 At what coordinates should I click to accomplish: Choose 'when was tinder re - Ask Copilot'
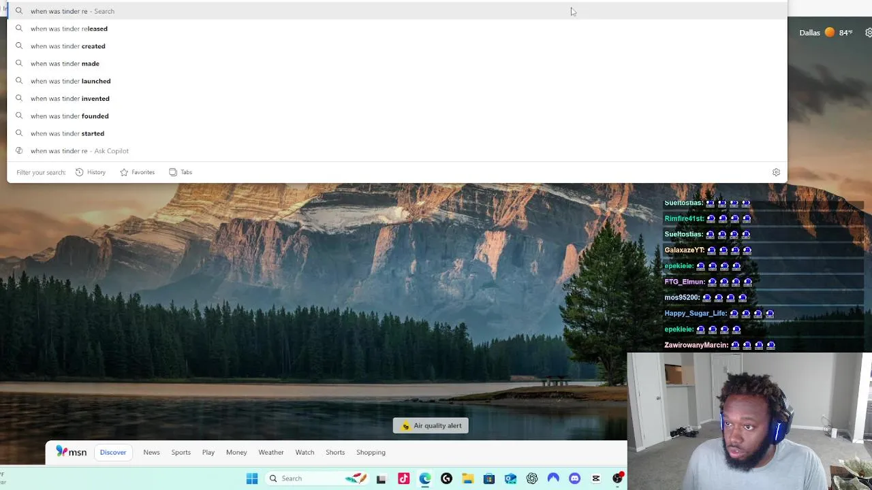tap(397, 151)
